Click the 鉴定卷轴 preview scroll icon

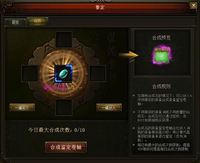tap(162, 55)
